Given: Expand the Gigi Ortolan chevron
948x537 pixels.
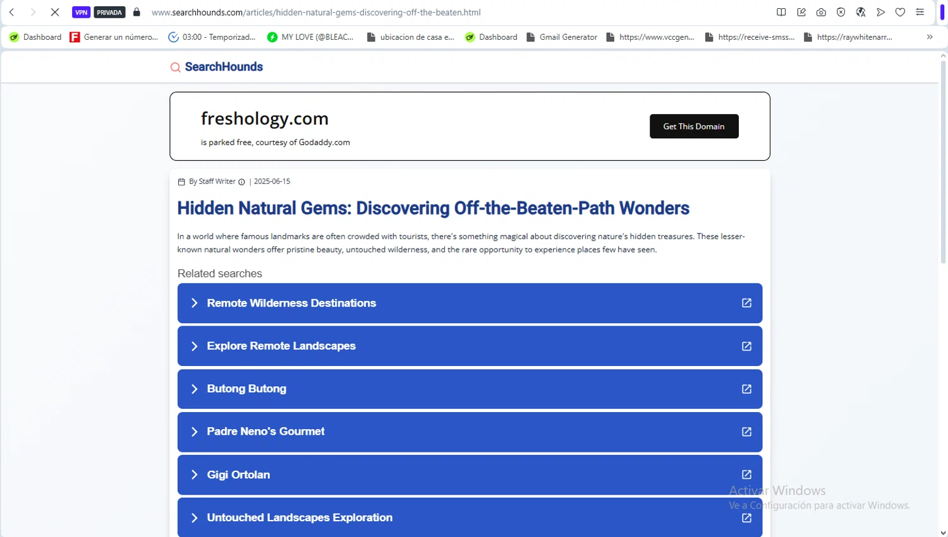Looking at the screenshot, I should pyautogui.click(x=194, y=475).
